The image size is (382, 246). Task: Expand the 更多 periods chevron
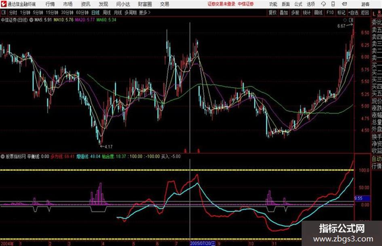[149, 13]
